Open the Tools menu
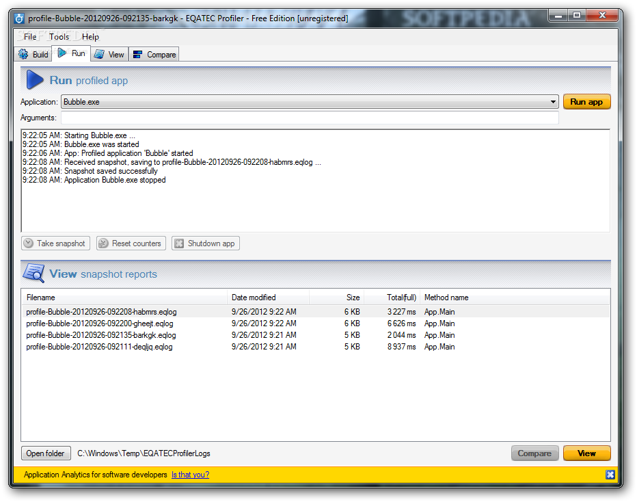This screenshot has height=502, width=637. click(59, 36)
